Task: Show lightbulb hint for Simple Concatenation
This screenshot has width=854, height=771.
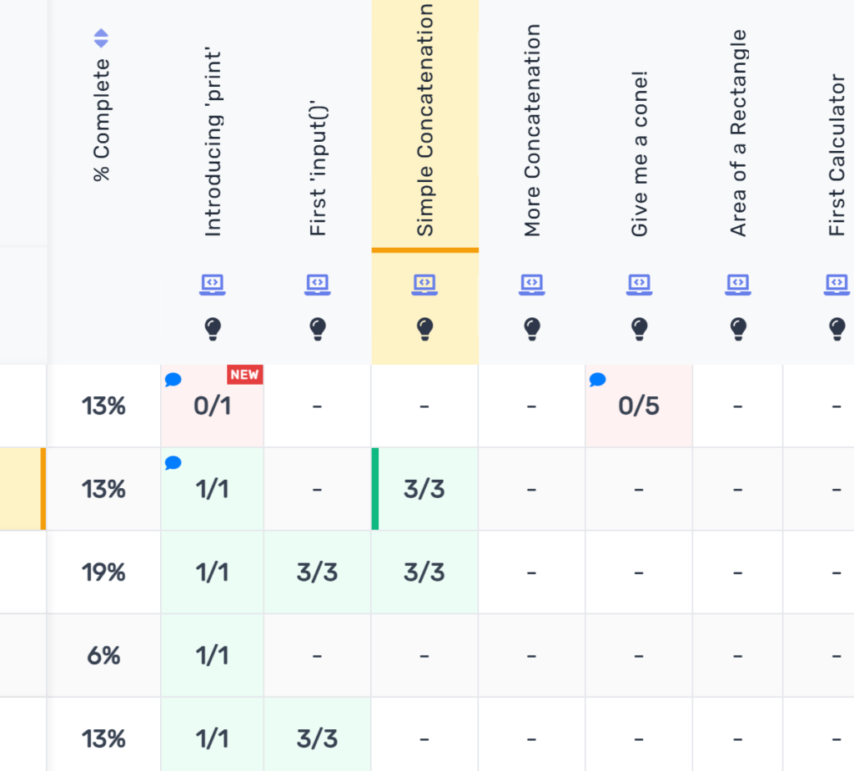Action: (x=424, y=329)
